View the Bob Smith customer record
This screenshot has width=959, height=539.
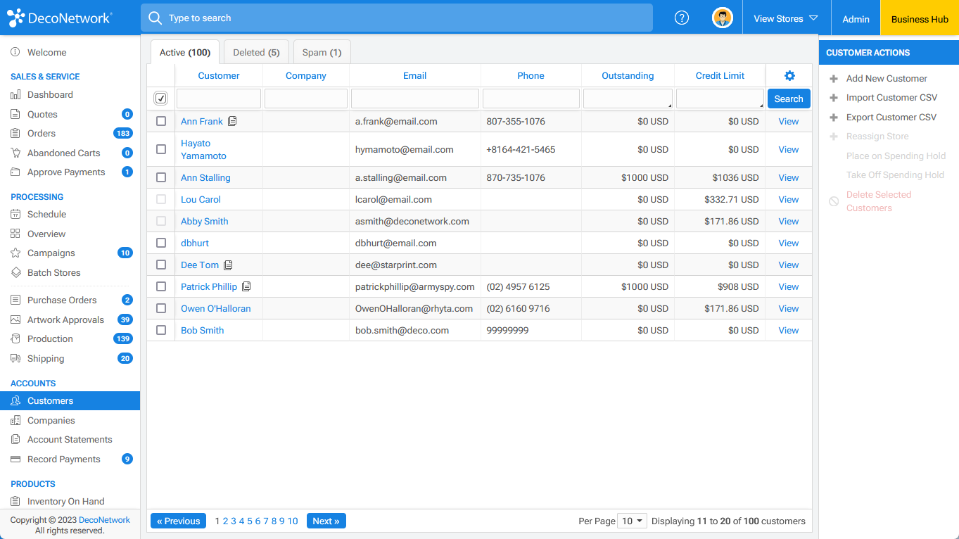(789, 330)
